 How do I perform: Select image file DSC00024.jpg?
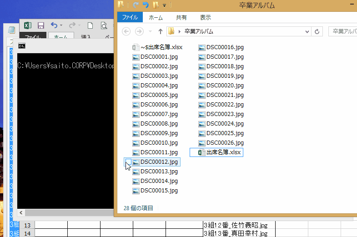click(x=221, y=124)
